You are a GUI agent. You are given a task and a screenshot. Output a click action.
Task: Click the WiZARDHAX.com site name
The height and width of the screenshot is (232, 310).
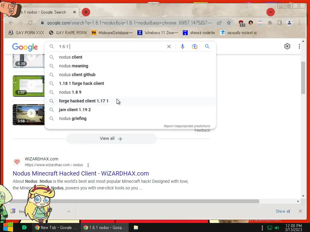coord(41,159)
